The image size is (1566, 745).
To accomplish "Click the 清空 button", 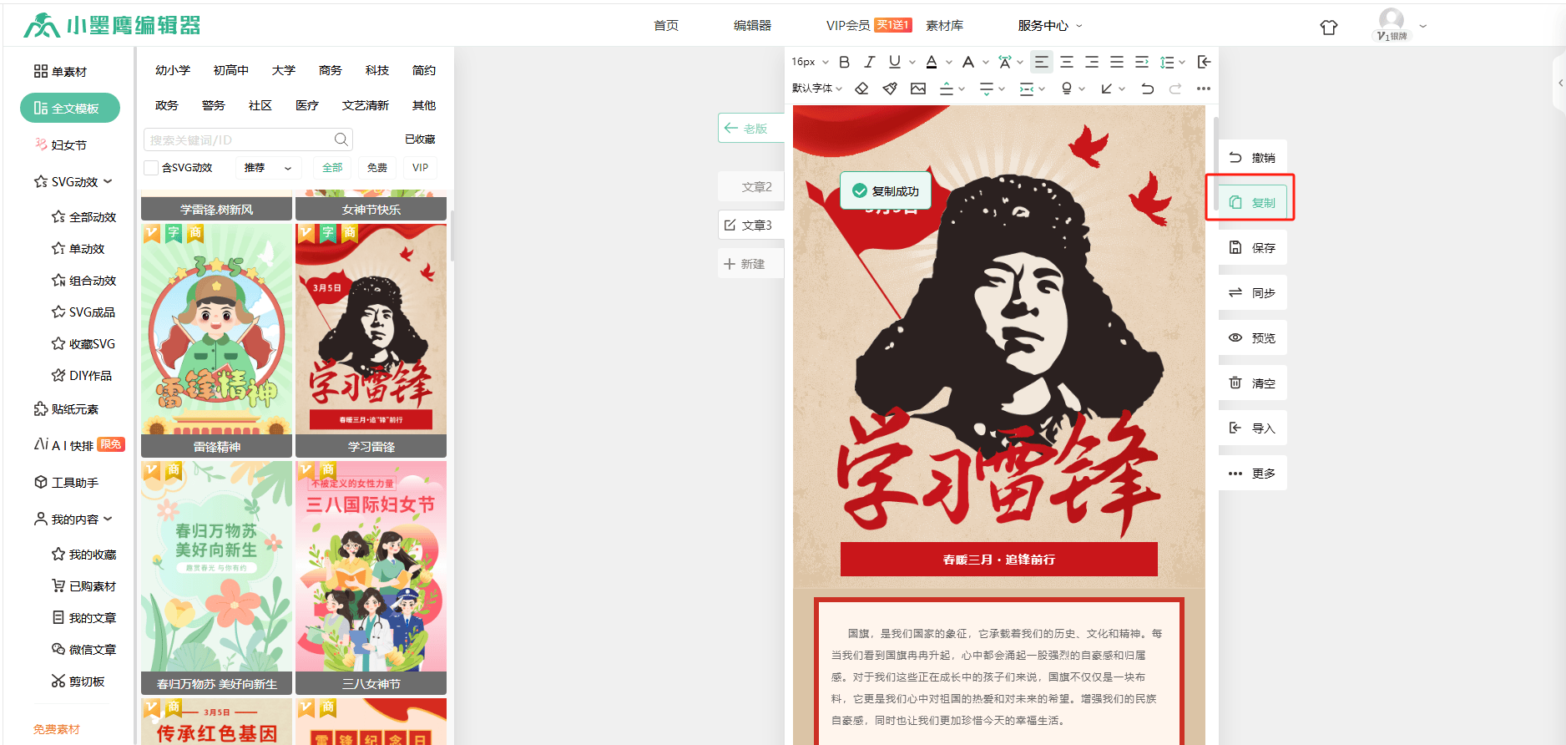I will [x=1252, y=383].
